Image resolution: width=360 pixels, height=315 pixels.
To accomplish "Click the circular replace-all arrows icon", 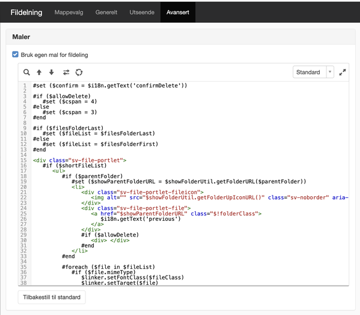I will pos(79,72).
